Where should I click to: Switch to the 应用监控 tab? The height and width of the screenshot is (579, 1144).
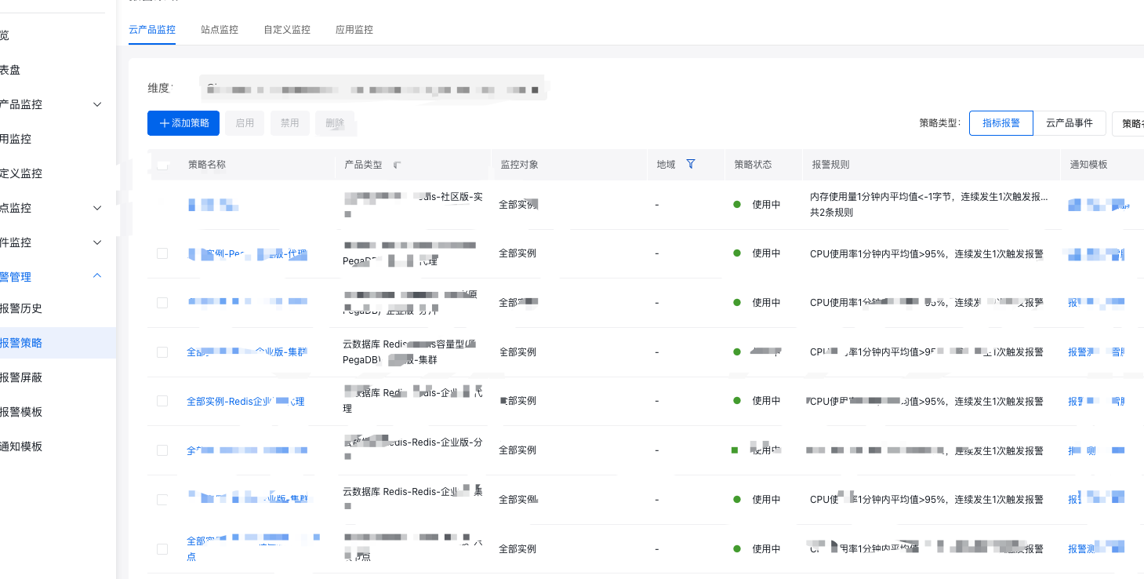click(354, 30)
